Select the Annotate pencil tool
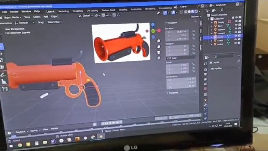Screen dimensions: 268x151 point(3,75)
